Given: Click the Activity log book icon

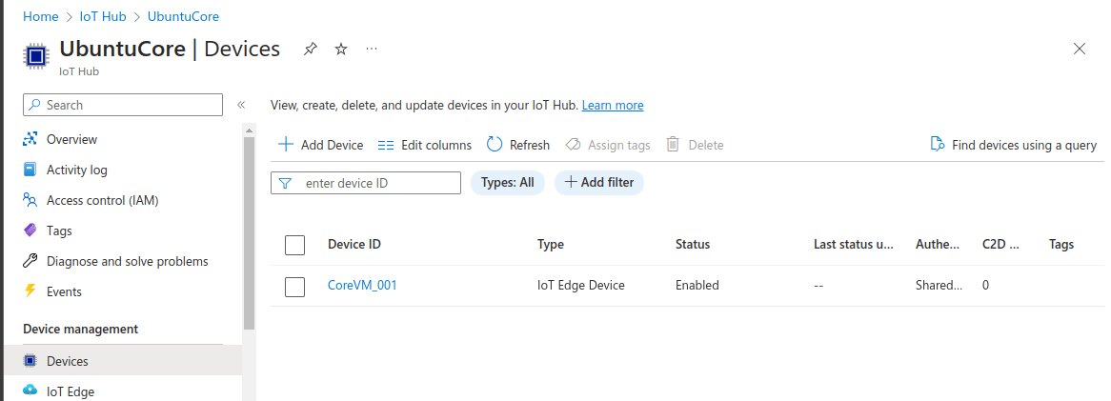Looking at the screenshot, I should tap(30, 170).
